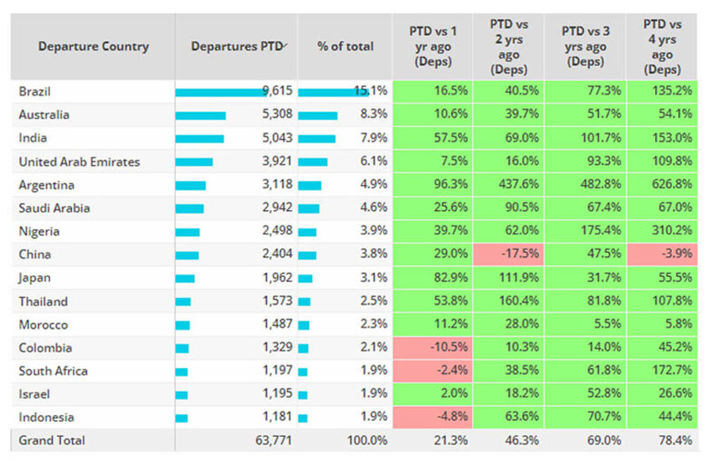Click the sort arrow beside Departures PTD
The height and width of the screenshot is (472, 708).
[x=286, y=44]
